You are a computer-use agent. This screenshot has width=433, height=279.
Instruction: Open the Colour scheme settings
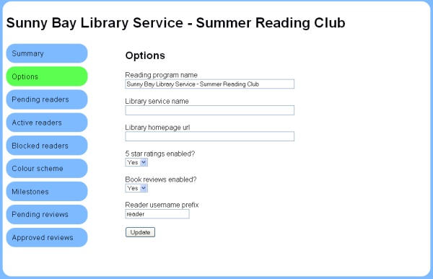click(x=47, y=169)
